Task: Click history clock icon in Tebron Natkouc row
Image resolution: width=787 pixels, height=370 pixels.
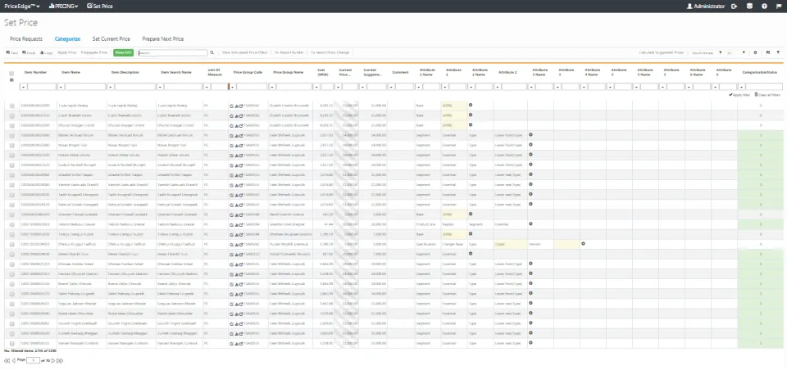Action: pyautogui.click(x=231, y=224)
